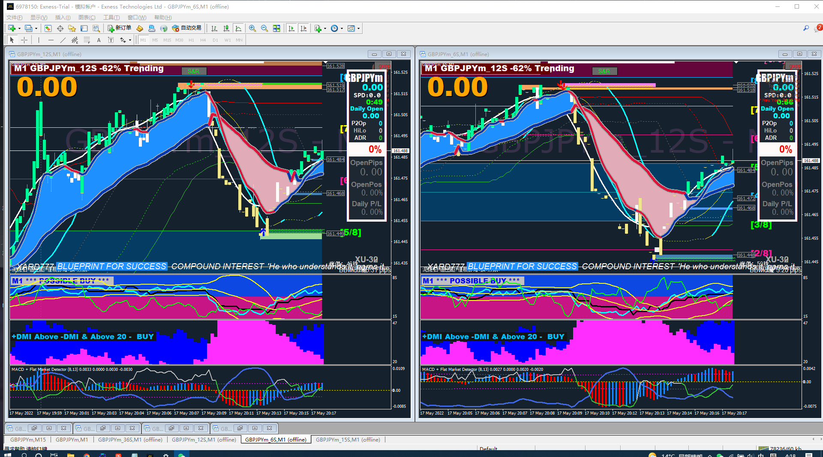The width and height of the screenshot is (823, 457).
Task: Open the 工具(T) Tools menu
Action: 111,17
